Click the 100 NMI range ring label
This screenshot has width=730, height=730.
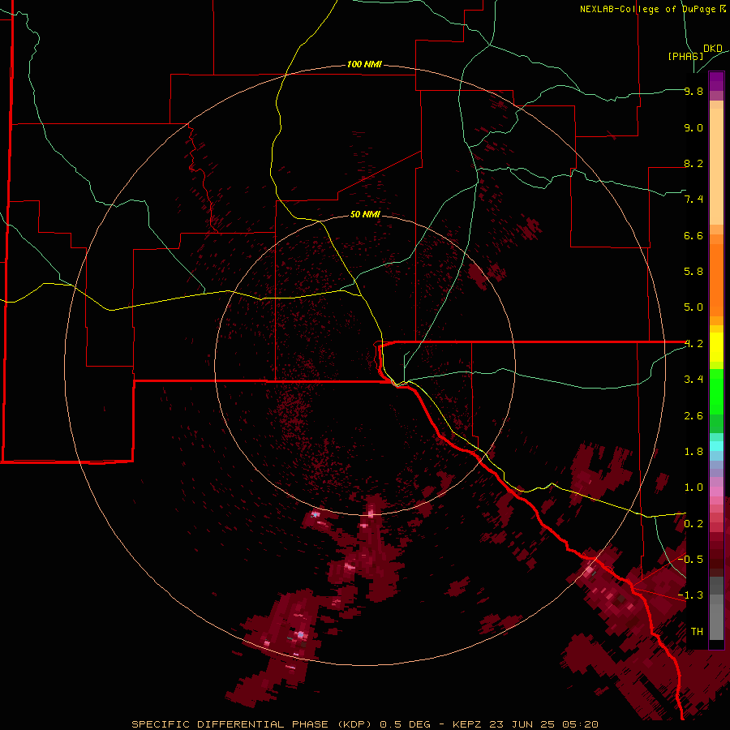click(364, 64)
